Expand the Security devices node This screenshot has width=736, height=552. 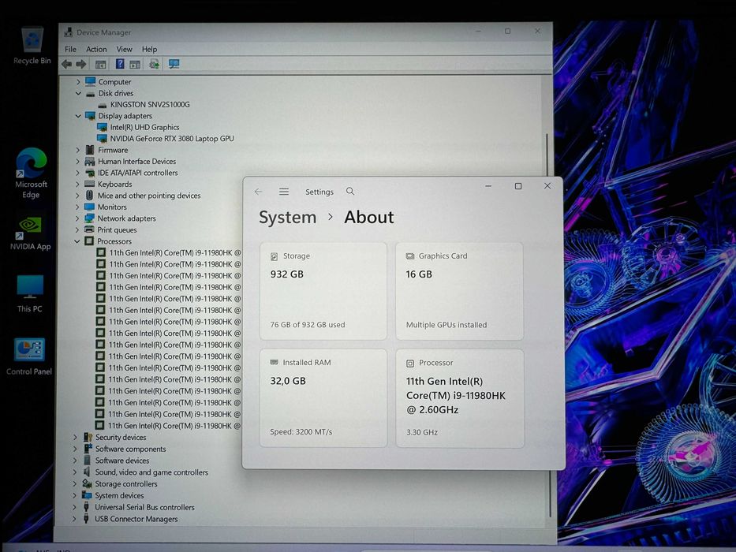[75, 438]
